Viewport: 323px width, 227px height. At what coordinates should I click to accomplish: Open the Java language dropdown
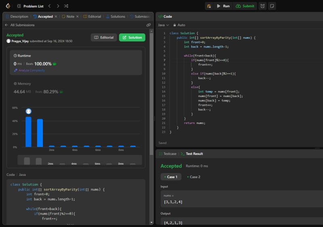pos(164,25)
